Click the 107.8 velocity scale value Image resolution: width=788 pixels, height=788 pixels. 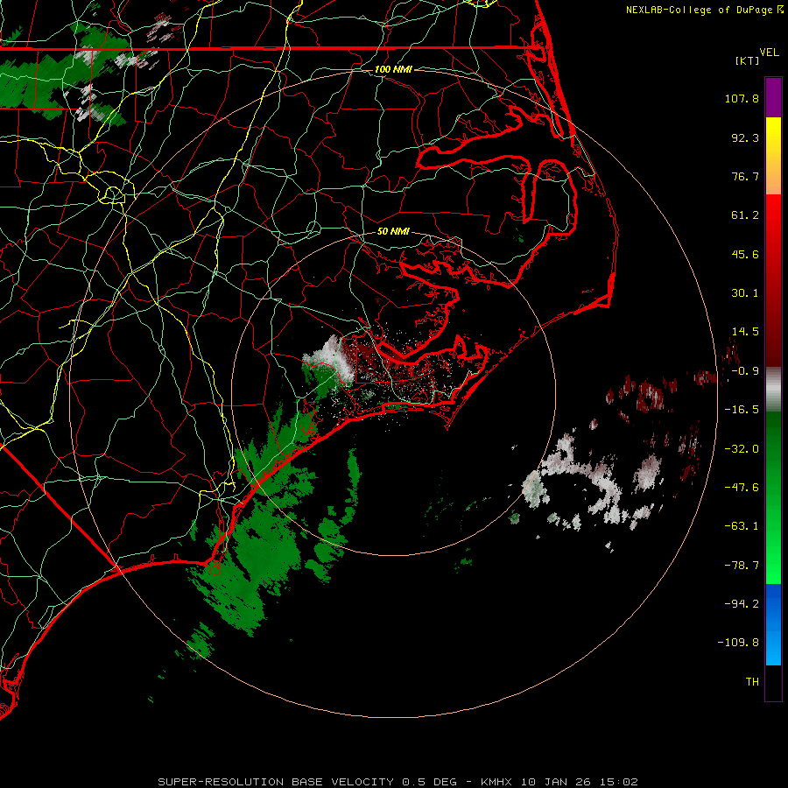point(742,98)
